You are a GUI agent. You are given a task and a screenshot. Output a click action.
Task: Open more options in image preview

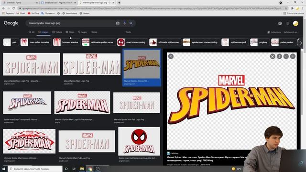(279, 56)
